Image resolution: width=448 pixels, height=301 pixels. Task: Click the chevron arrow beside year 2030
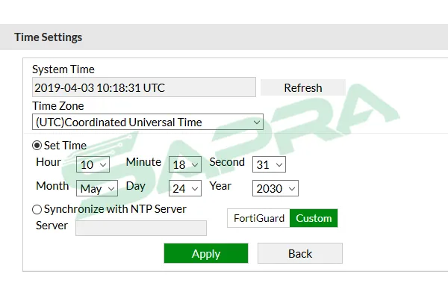(x=292, y=189)
